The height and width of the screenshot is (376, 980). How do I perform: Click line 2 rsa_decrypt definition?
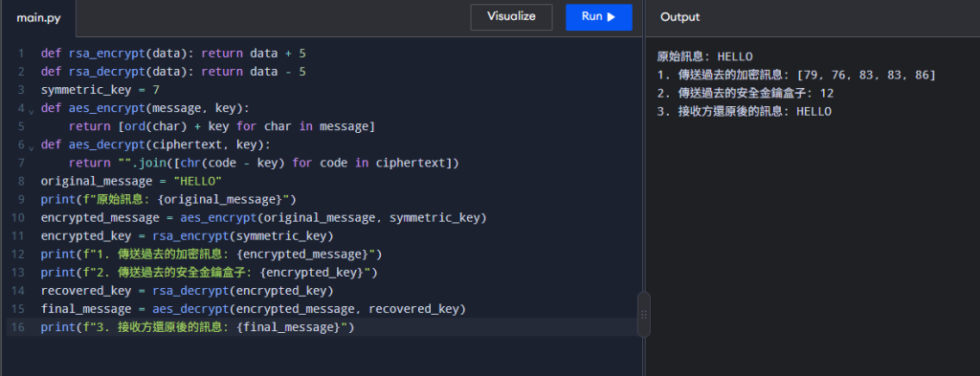coord(173,71)
